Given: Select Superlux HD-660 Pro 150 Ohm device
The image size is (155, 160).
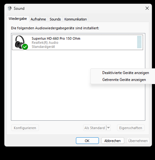Looking at the screenshot, I should coord(77,43).
